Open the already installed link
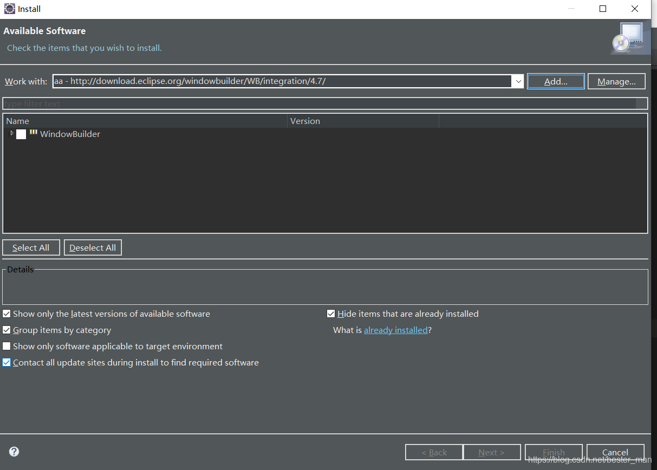Screen dimensions: 657x470 (x=395, y=330)
